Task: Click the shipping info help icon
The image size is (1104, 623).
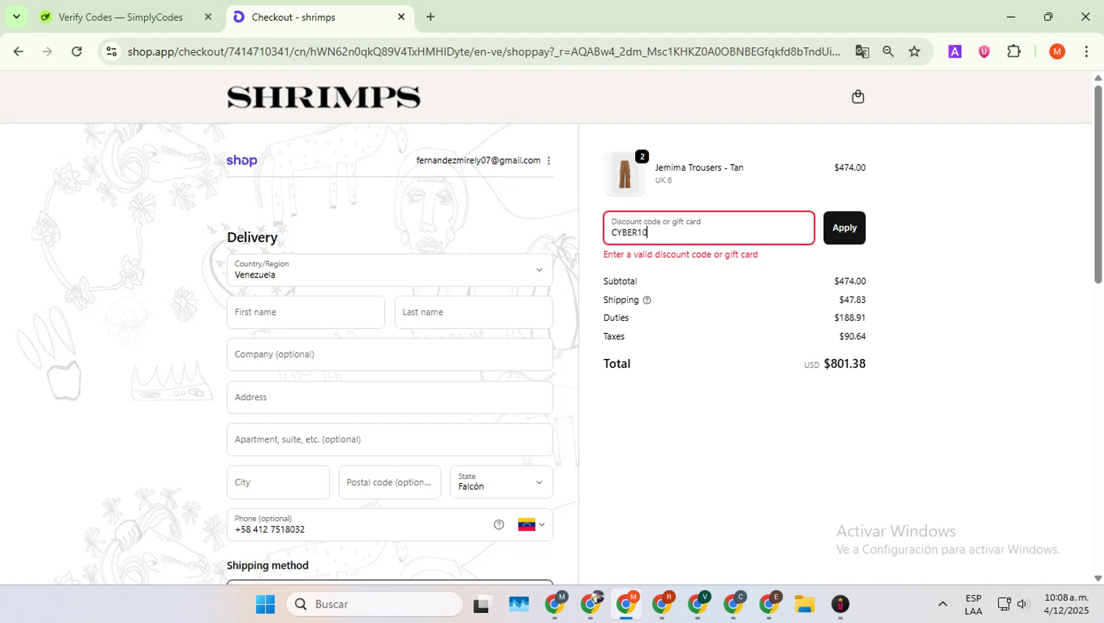Action: point(647,300)
